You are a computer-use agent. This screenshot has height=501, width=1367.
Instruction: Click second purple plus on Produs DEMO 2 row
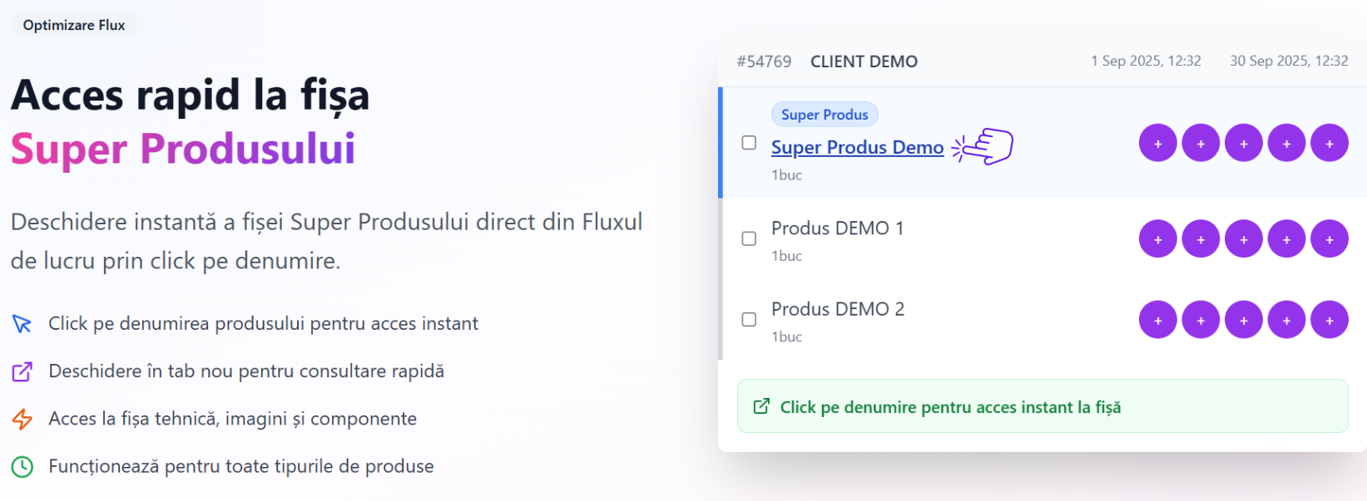click(1201, 319)
